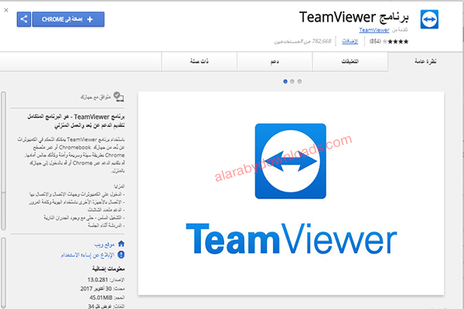Click the share icon button

pyautogui.click(x=24, y=19)
